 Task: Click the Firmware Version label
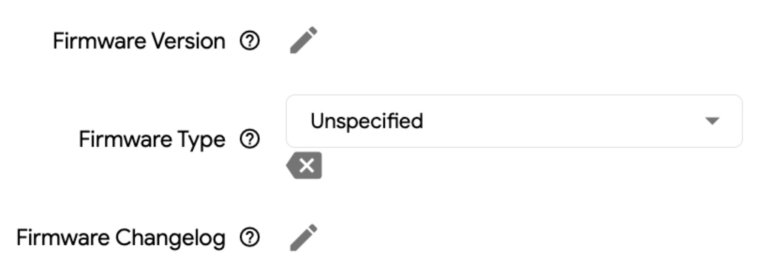point(140,40)
